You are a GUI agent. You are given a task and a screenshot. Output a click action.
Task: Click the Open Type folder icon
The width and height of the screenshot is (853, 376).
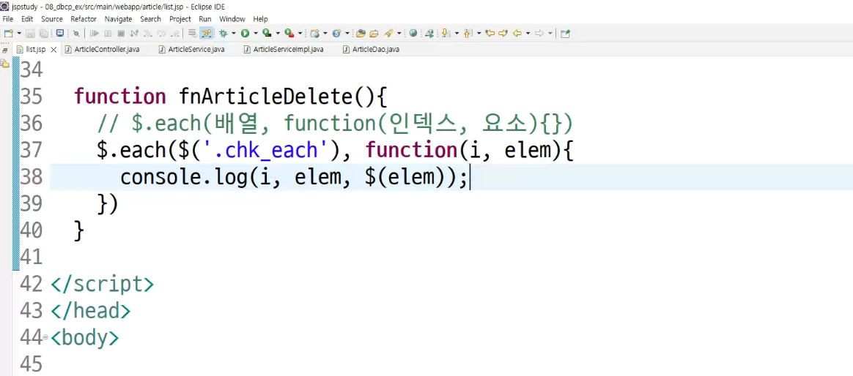[x=361, y=33]
